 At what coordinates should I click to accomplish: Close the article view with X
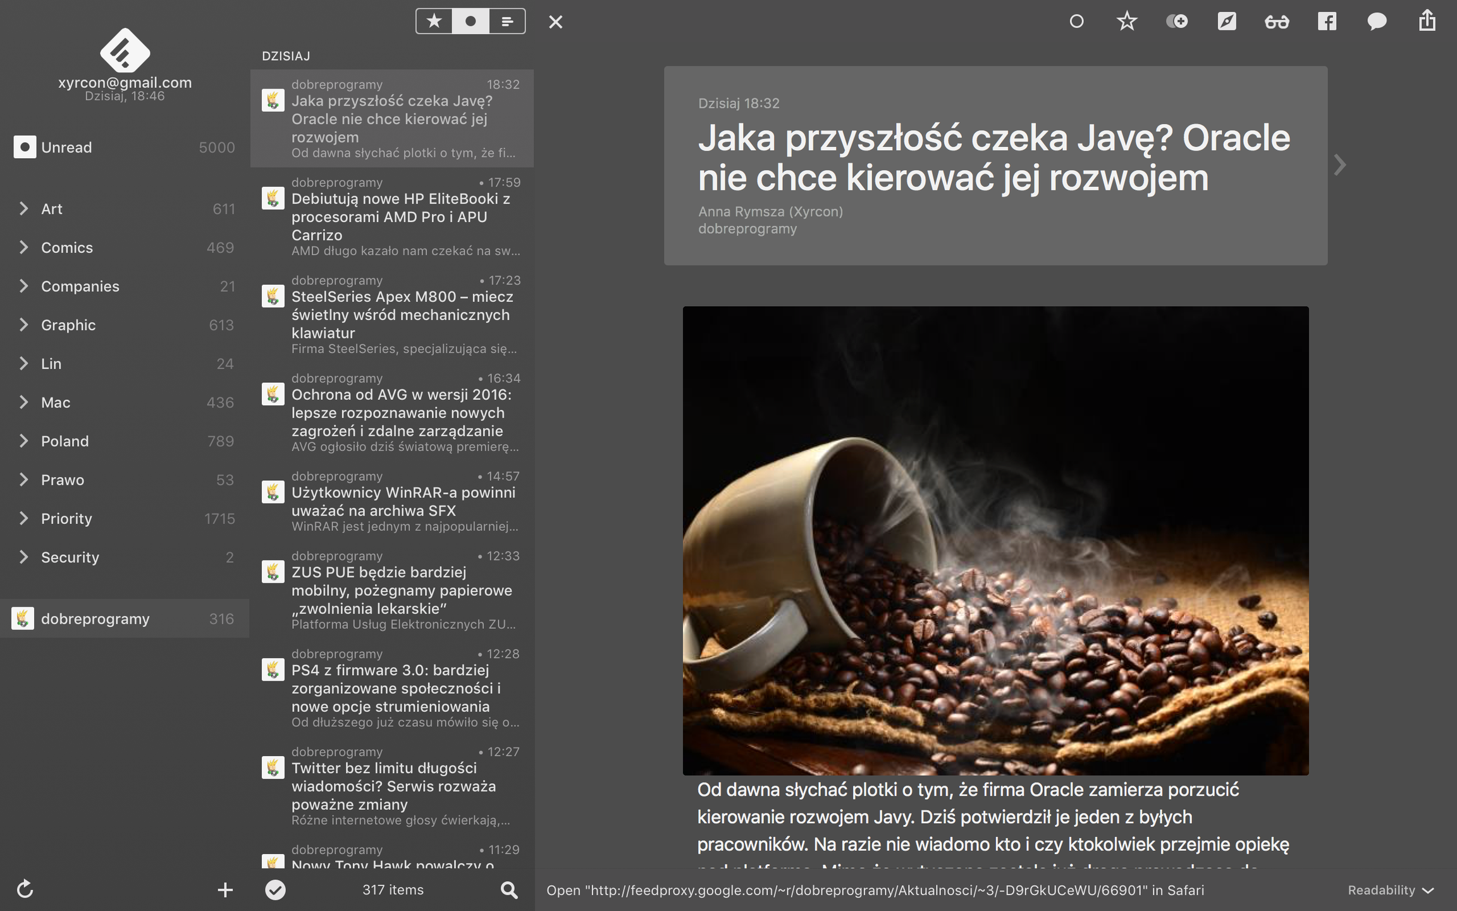click(555, 22)
